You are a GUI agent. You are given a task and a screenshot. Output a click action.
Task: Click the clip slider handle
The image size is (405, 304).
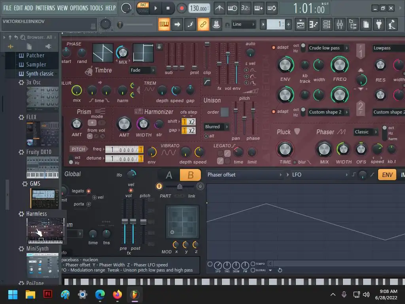click(207, 44)
